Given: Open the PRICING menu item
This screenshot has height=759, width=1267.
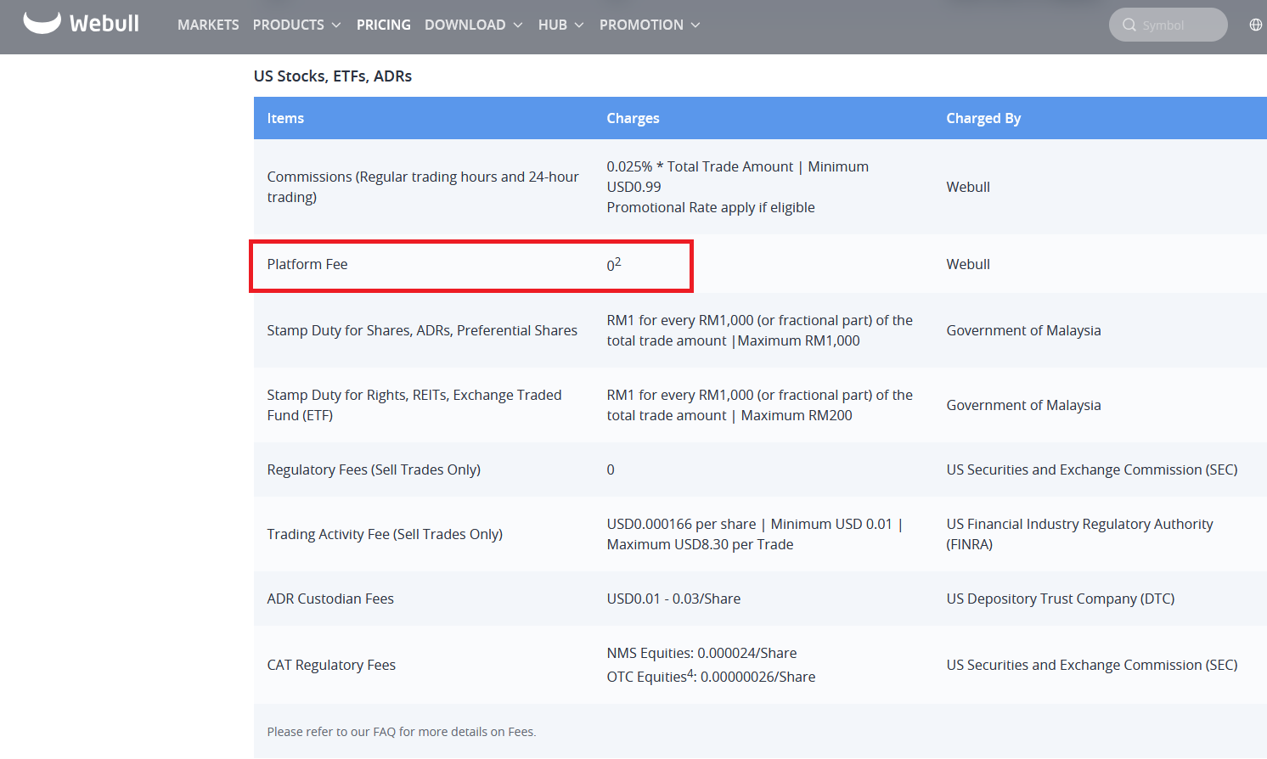Looking at the screenshot, I should (x=383, y=25).
